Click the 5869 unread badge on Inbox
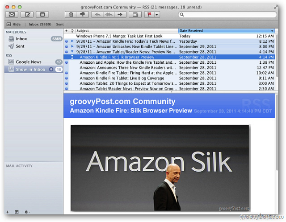This screenshot has height=222, width=286. point(57,39)
